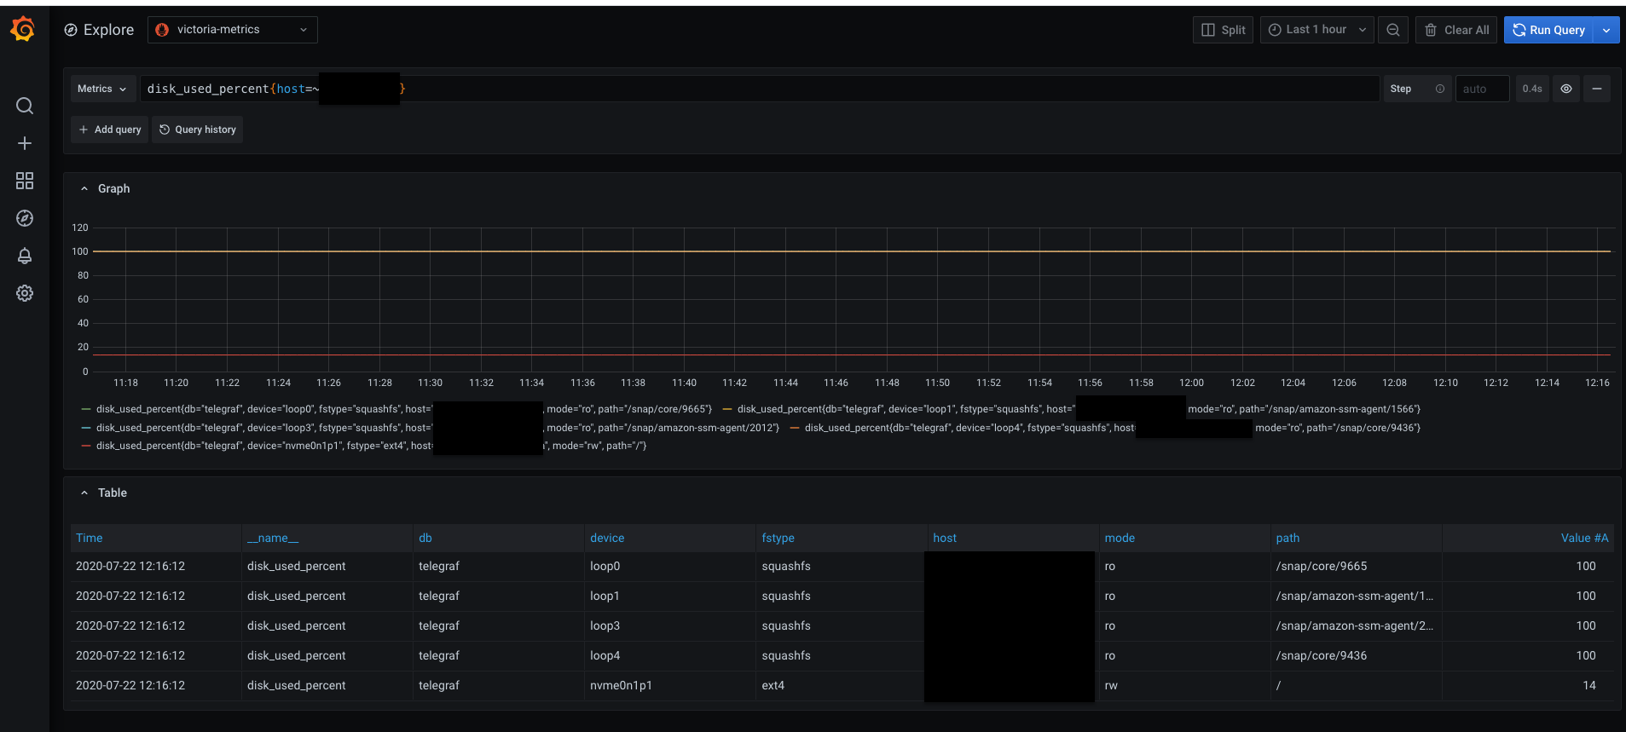Screen dimensions: 1626x732
Task: Open the Create plus icon in sidebar
Action: point(25,143)
